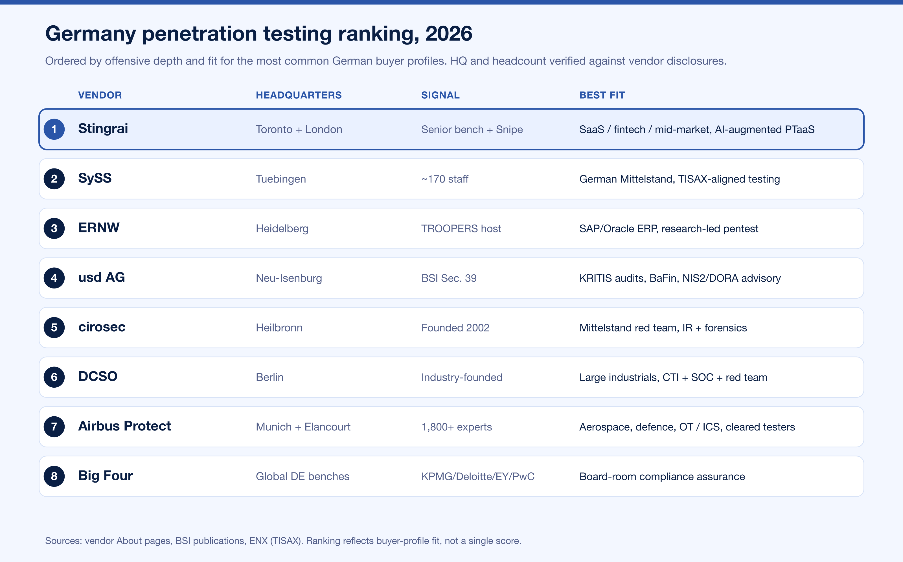Click the rank 8 badge for Big Four
Viewport: 903px width, 562px height.
(x=54, y=476)
